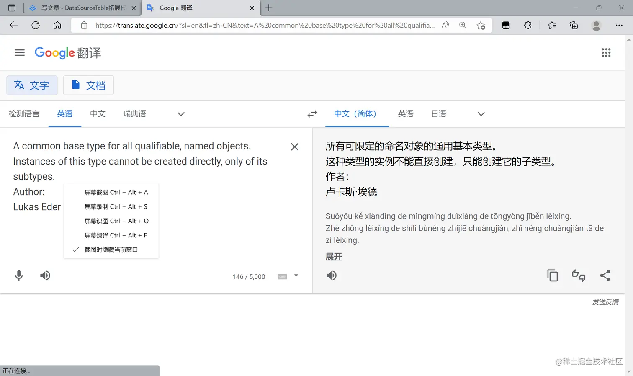
Task: Toggle 截图时隐藏当前窗口 option
Action: 111,250
